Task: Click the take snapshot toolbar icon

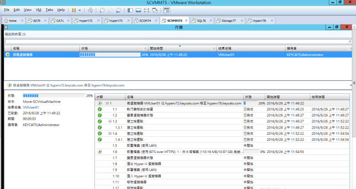Action: click(102, 10)
